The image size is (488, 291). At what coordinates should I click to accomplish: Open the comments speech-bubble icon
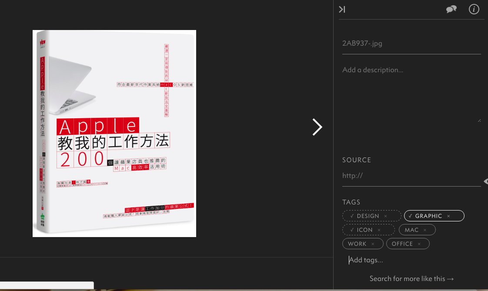coord(451,9)
